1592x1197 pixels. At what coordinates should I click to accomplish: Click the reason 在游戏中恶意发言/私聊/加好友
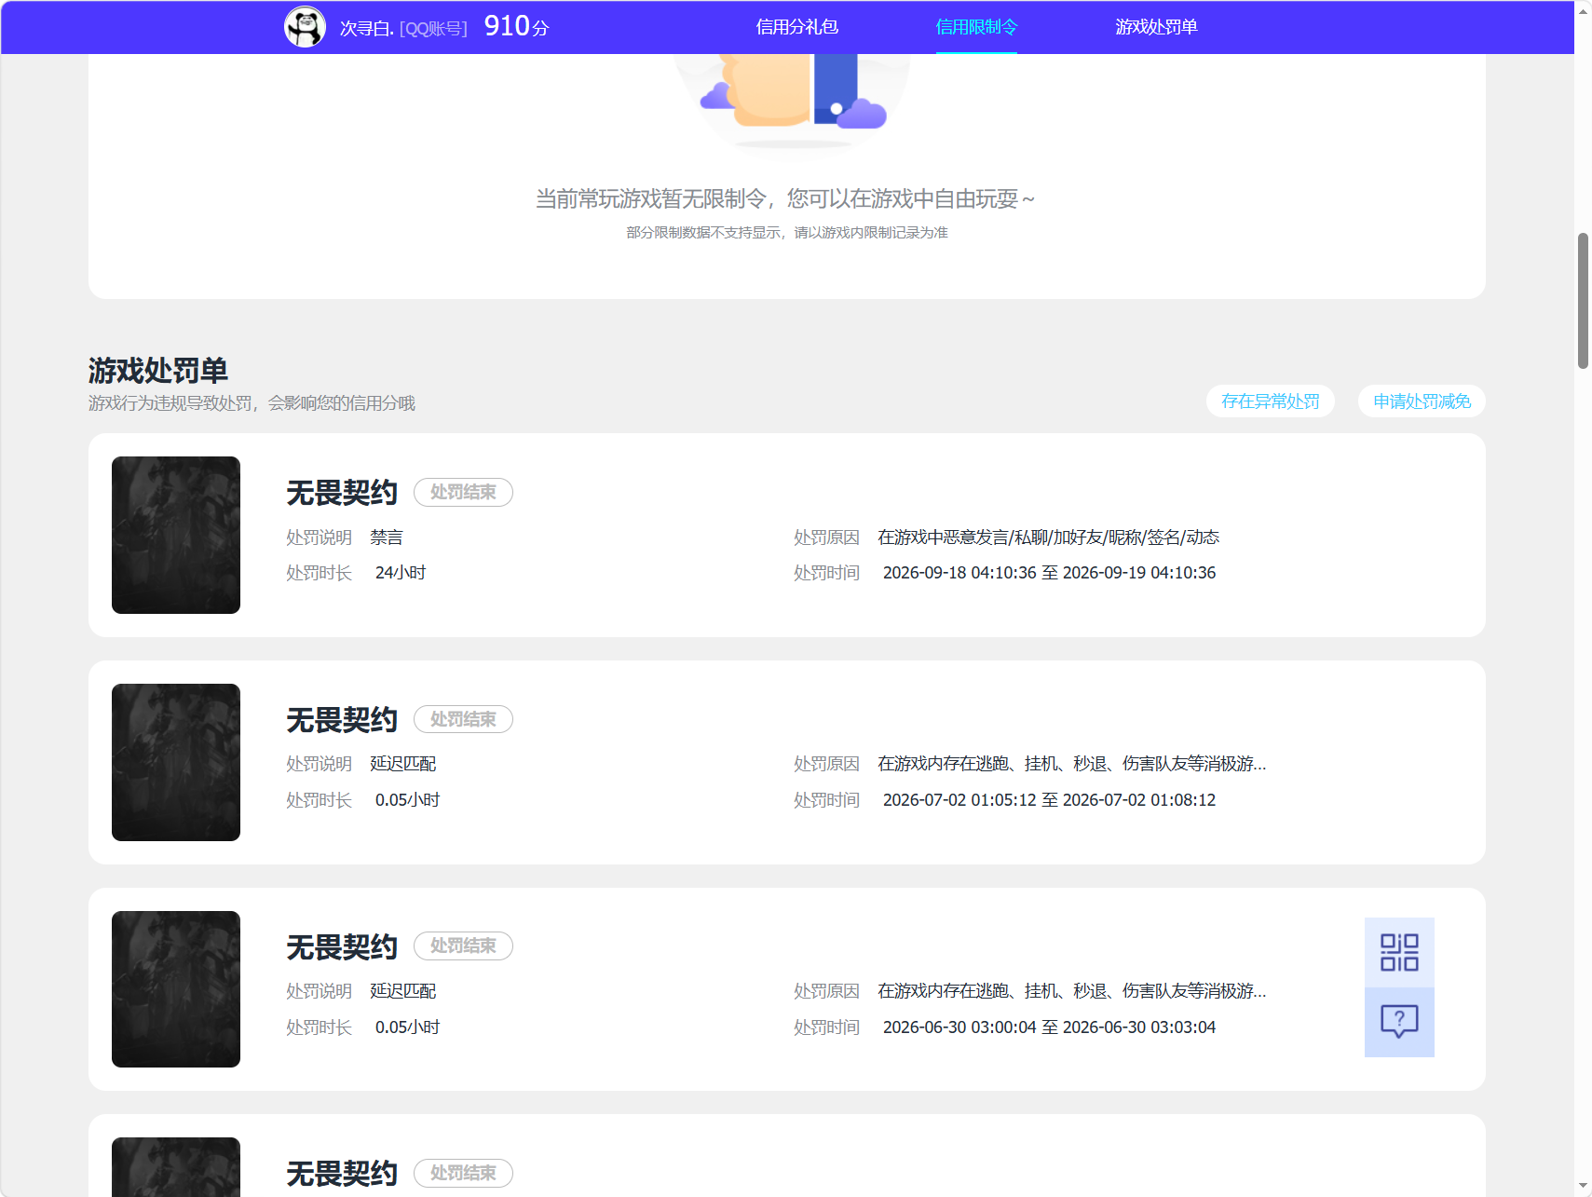(1048, 537)
